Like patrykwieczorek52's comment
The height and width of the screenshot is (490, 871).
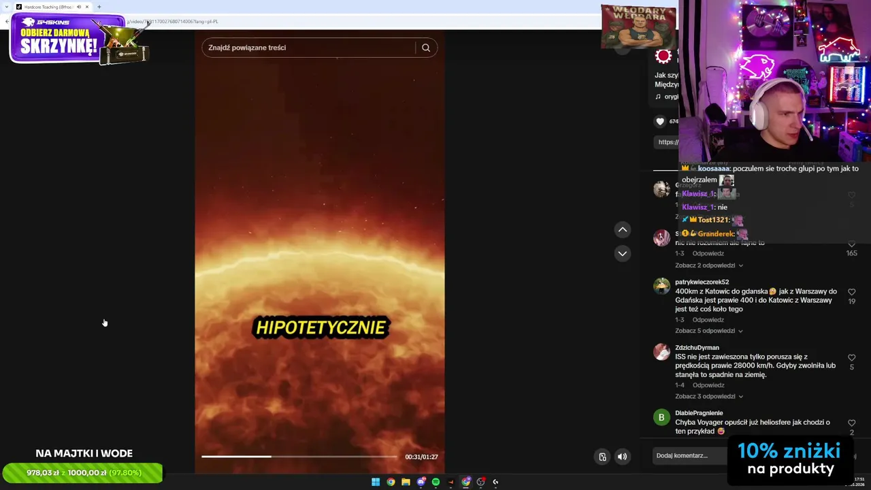click(x=851, y=292)
